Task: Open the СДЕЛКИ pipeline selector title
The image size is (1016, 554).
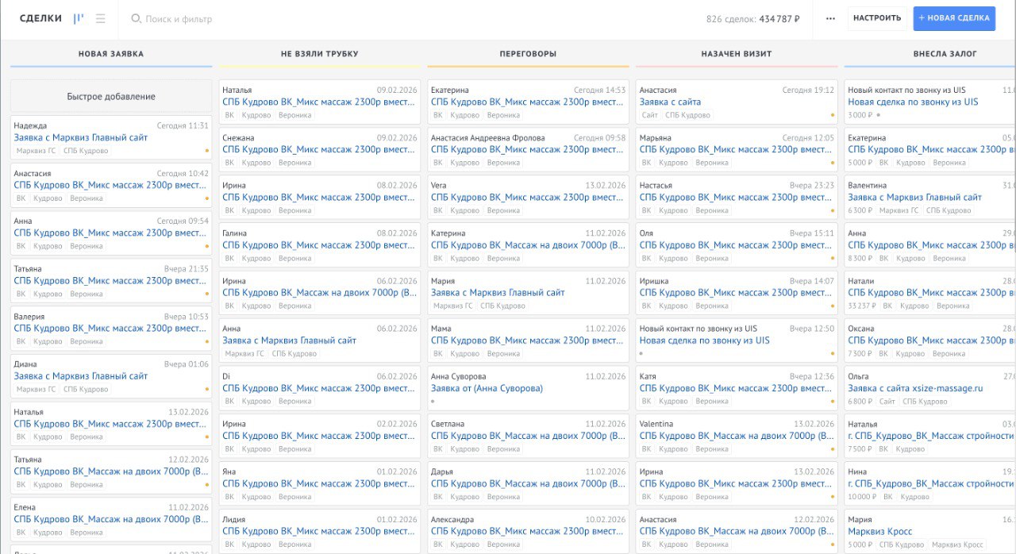Action: 40,18
